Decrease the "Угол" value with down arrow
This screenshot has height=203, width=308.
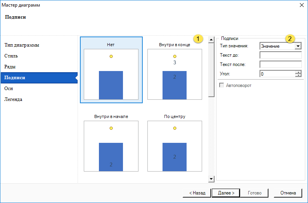pos(298,75)
